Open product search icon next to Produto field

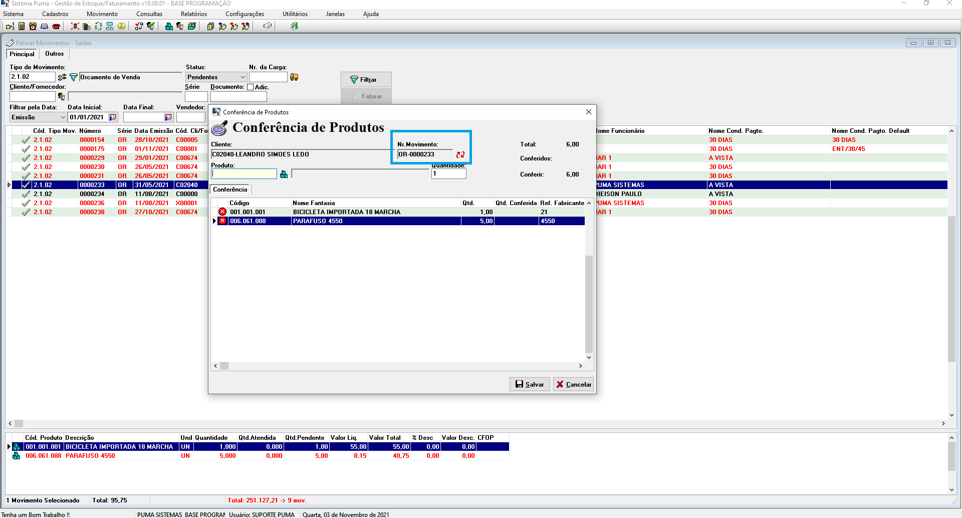[x=284, y=174]
